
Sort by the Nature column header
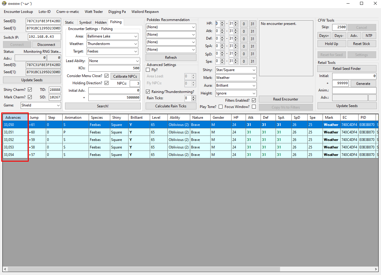point(200,118)
